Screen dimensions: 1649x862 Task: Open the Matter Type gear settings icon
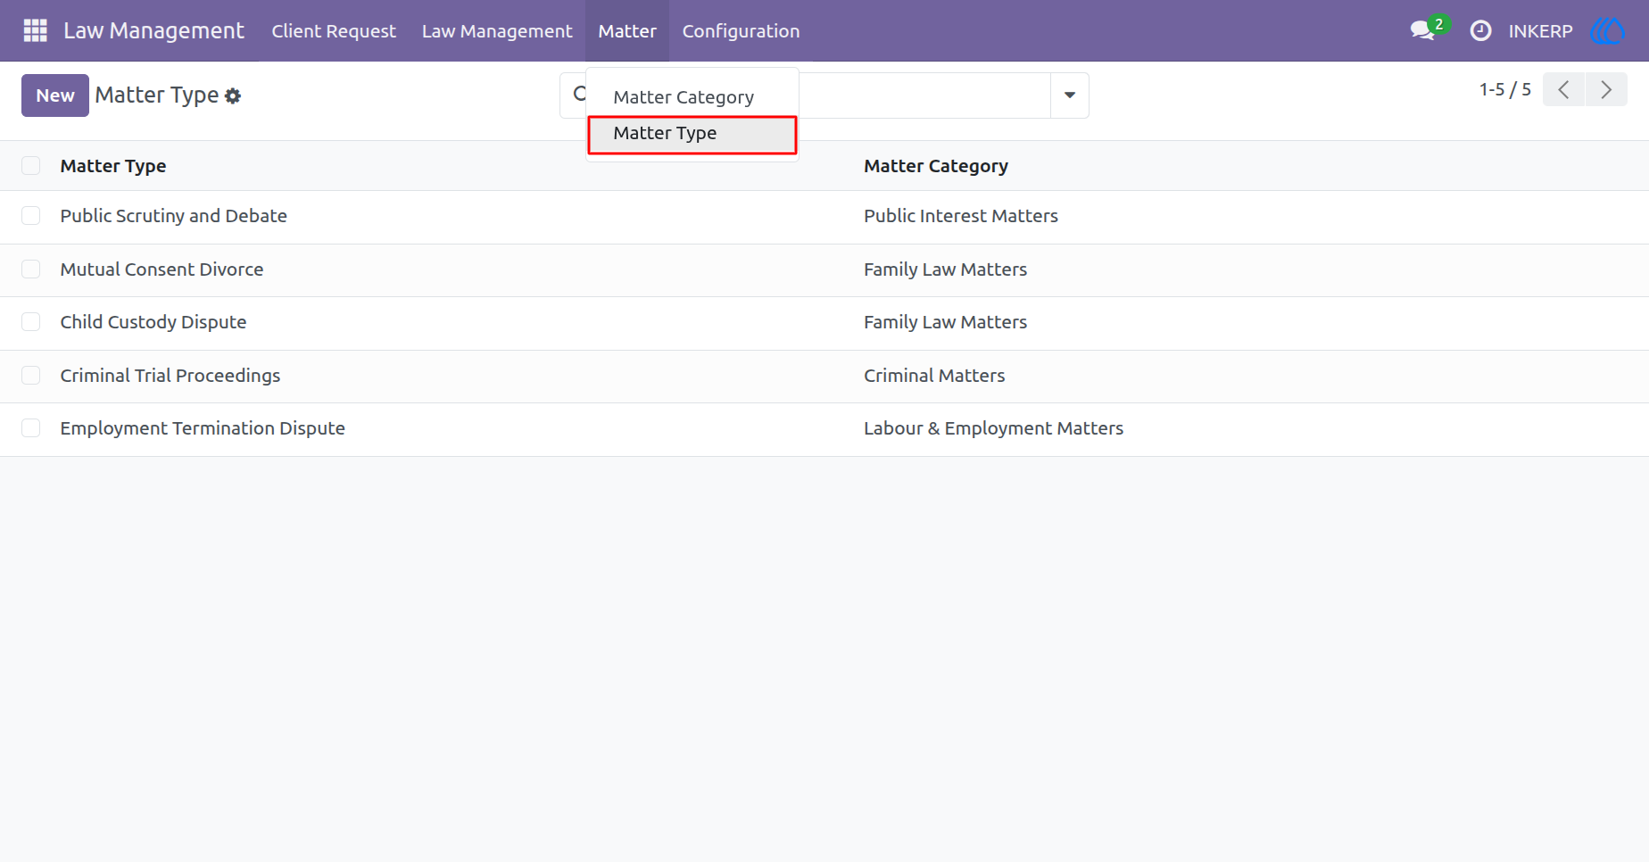tap(233, 95)
